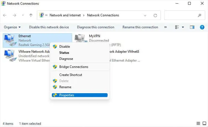
Task: Open the Organize menu
Action: click(12, 27)
